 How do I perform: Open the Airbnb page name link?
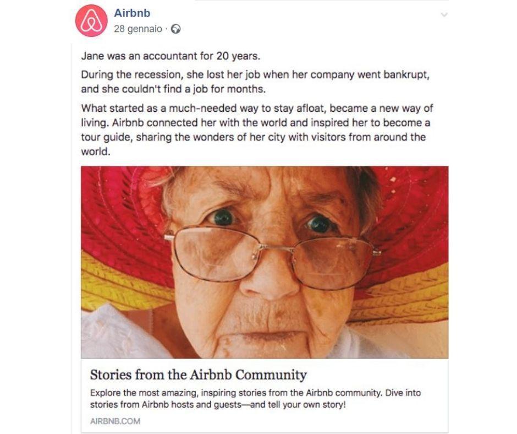[x=132, y=13]
